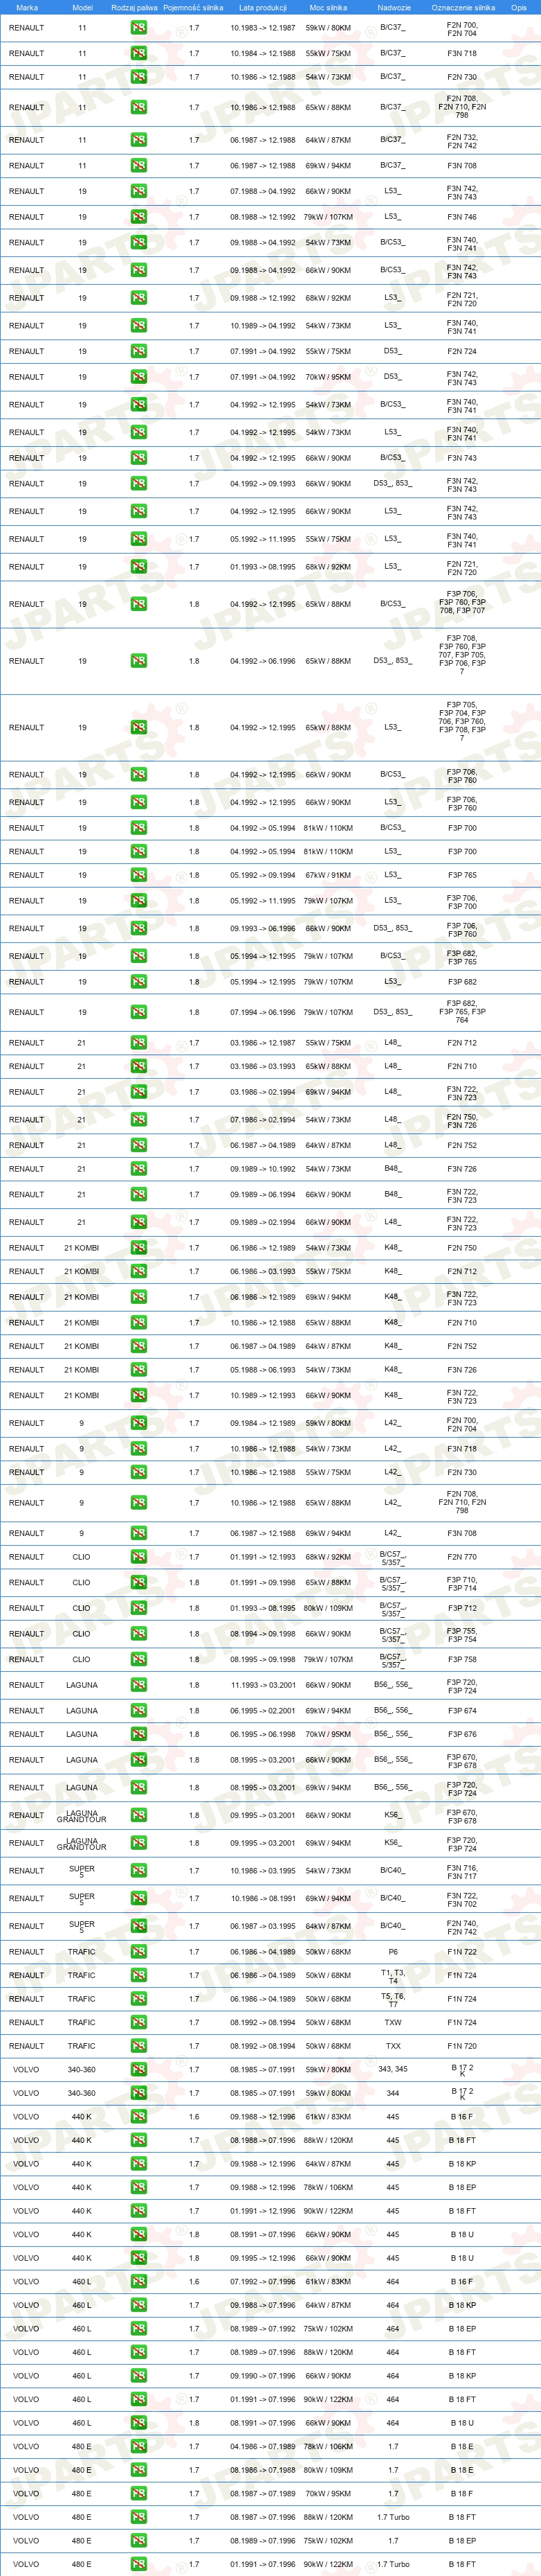The image size is (541, 2576).
Task: Click fuel icon in Clio F3P 758 row
Action: point(139,1659)
